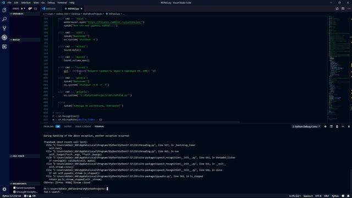This screenshot has width=352, height=198.
Task: Kill the terminal with the trash icon
Action: (337, 127)
